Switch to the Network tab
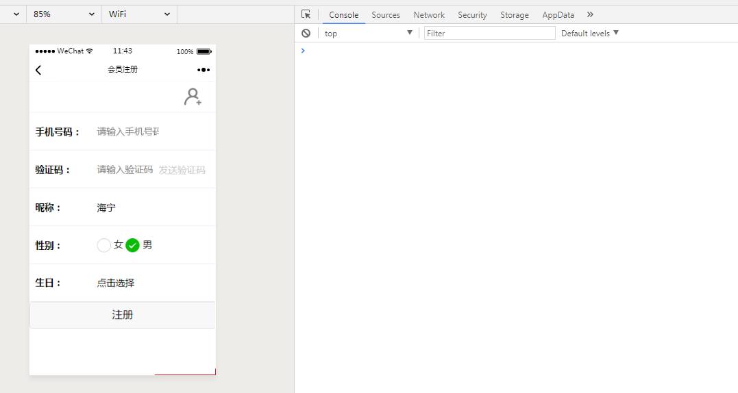Image resolution: width=738 pixels, height=393 pixels. coord(429,15)
